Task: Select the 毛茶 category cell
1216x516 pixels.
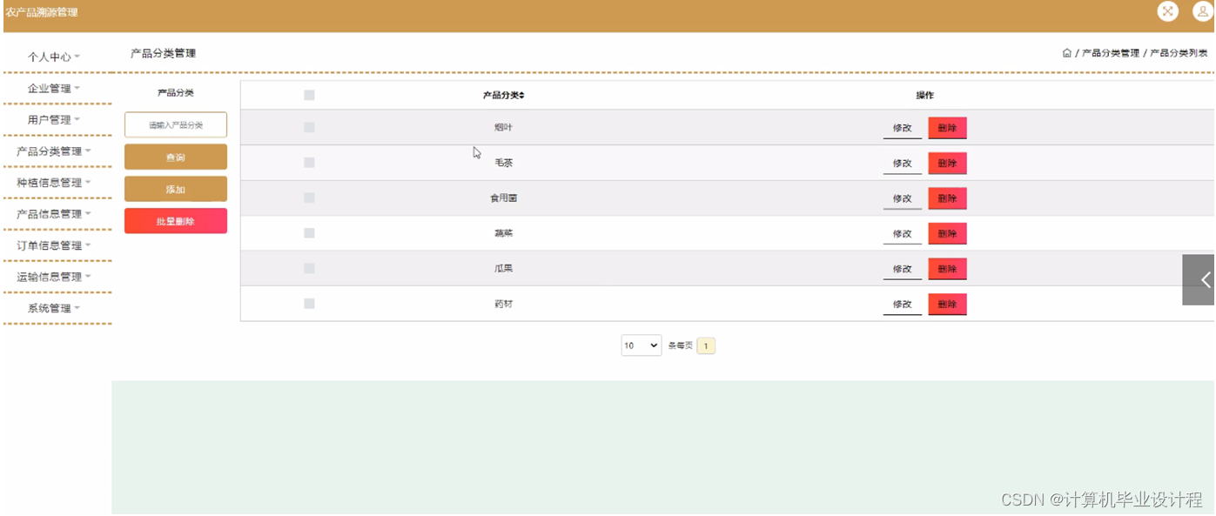Action: pyautogui.click(x=503, y=164)
